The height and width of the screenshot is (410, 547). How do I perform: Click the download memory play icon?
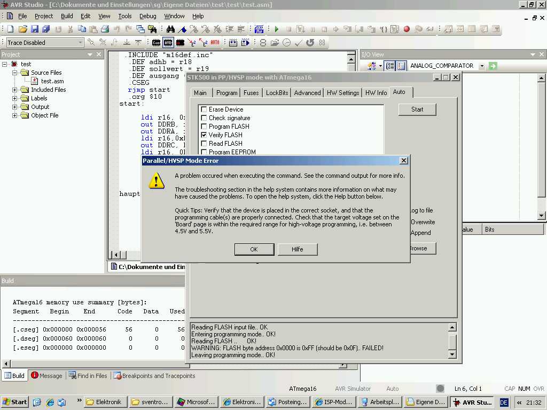pyautogui.click(x=245, y=43)
